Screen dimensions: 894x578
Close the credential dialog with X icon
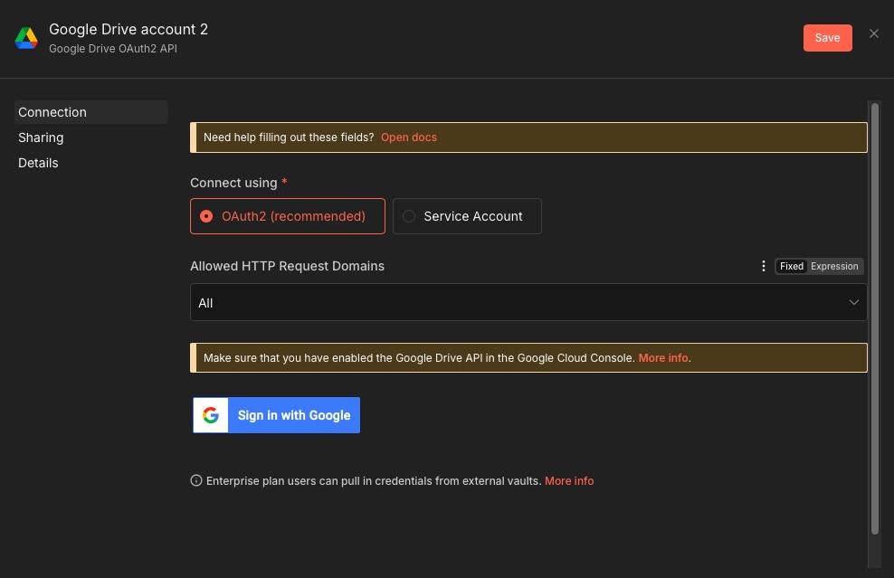(874, 33)
